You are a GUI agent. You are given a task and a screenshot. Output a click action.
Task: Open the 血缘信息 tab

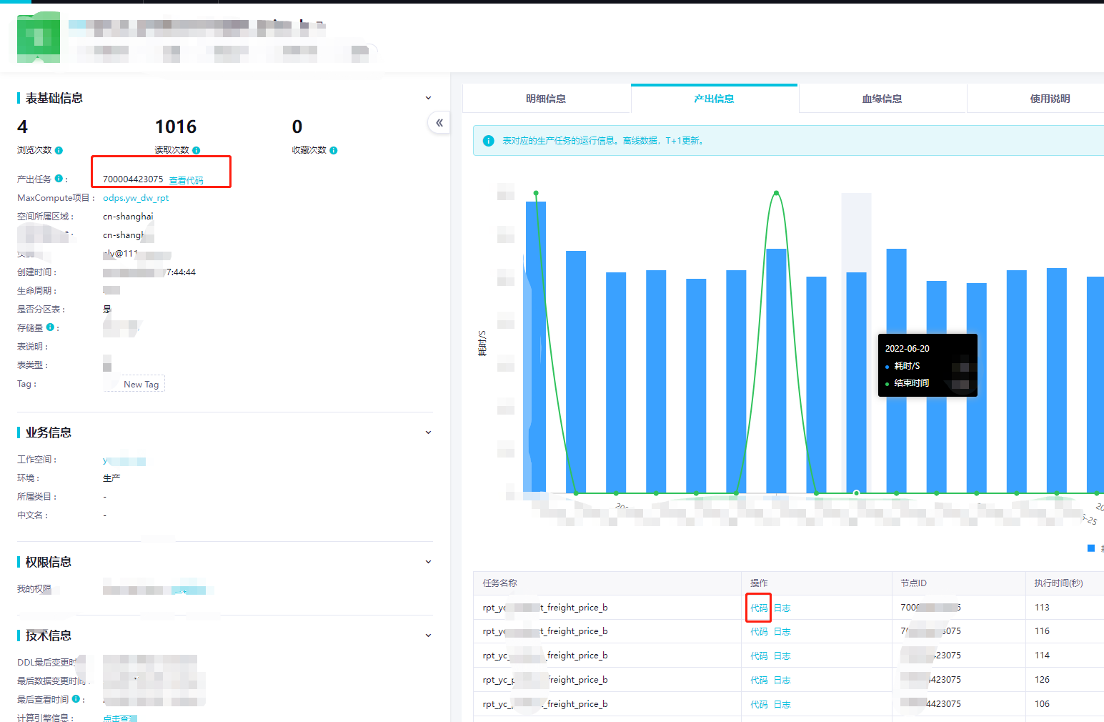click(882, 99)
